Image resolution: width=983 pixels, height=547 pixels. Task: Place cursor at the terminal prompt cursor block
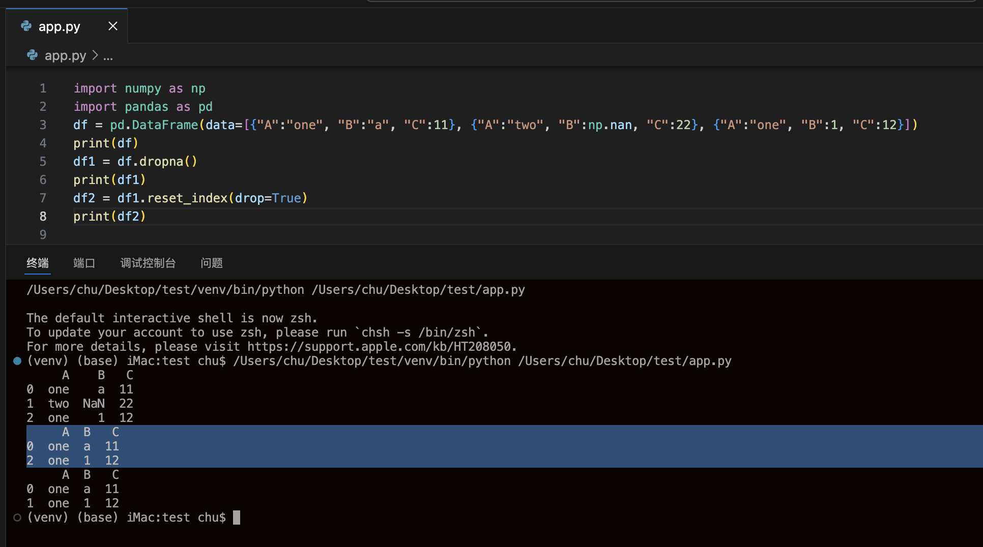coord(237,518)
